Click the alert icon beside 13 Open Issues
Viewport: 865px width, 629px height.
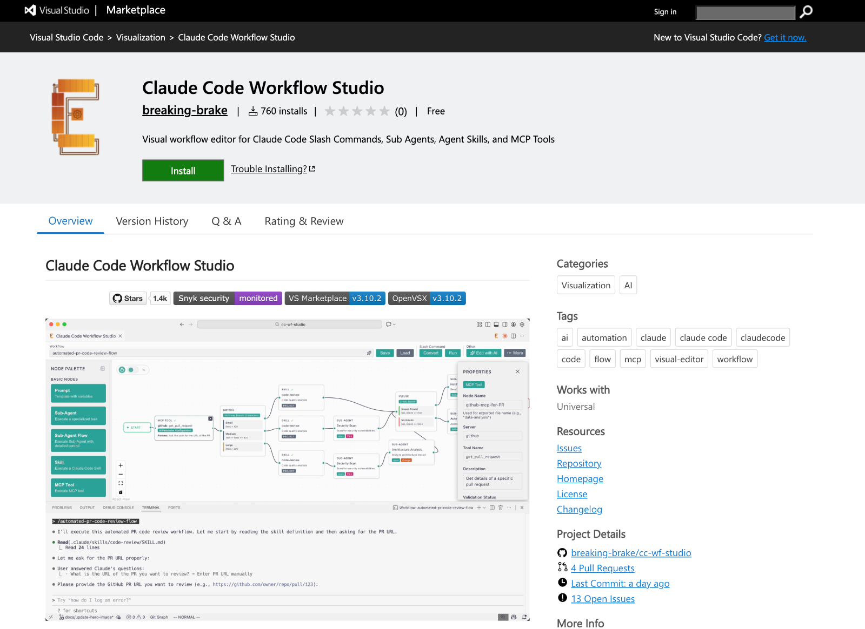click(x=562, y=598)
